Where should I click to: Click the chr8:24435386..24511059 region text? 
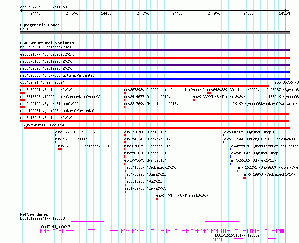pyautogui.click(x=43, y=7)
